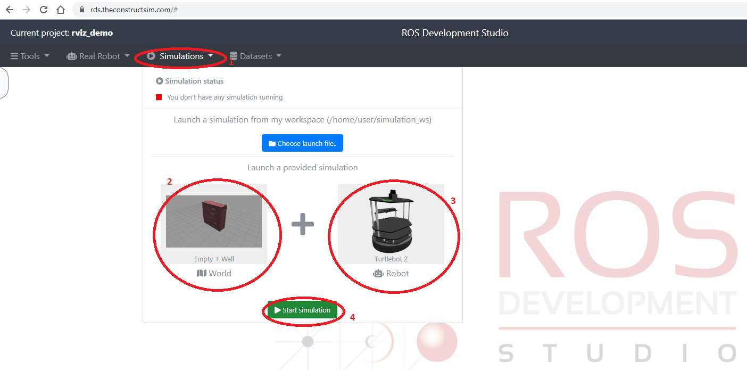Screen dimensions: 747x370
Task: Click the browser home icon
Action: 61,10
